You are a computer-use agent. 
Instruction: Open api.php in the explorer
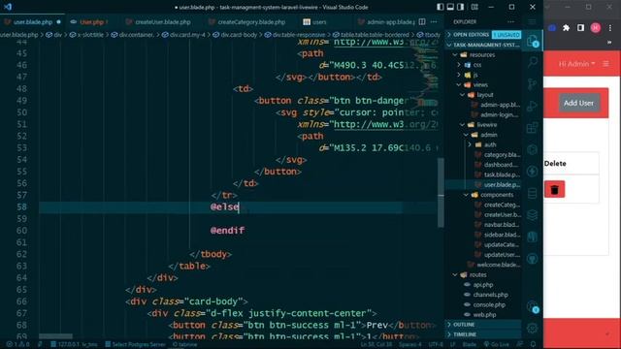(x=483, y=284)
